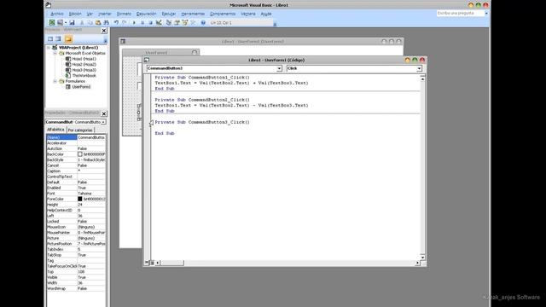546x307 pixels.
Task: Click the ForeColor black color swatch
Action: (79, 199)
